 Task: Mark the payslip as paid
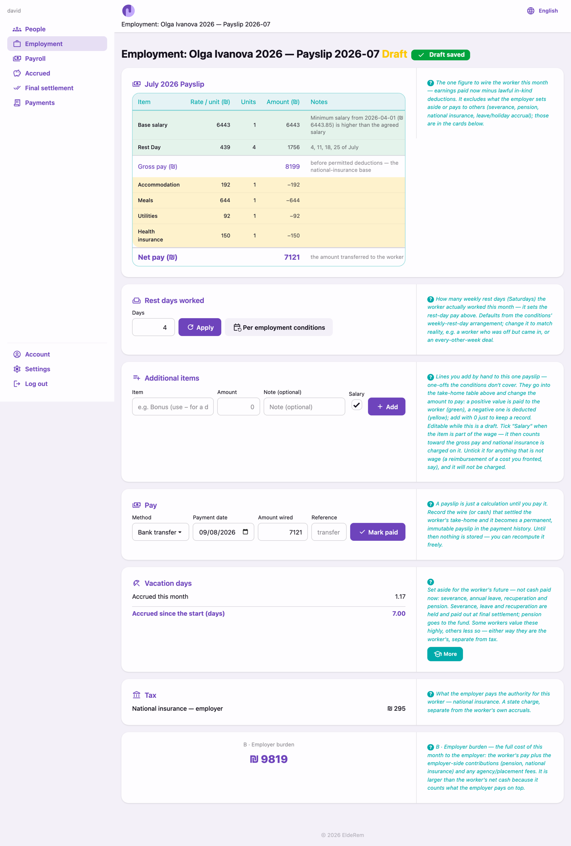tap(378, 532)
